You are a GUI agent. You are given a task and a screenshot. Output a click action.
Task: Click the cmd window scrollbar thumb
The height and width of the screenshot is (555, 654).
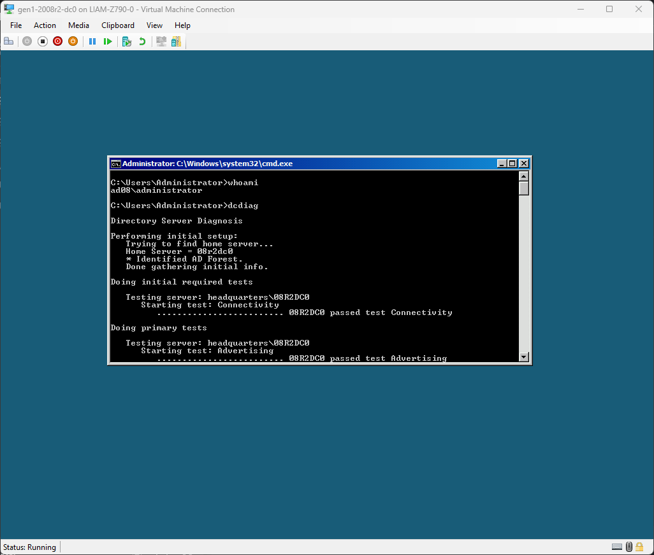524,188
